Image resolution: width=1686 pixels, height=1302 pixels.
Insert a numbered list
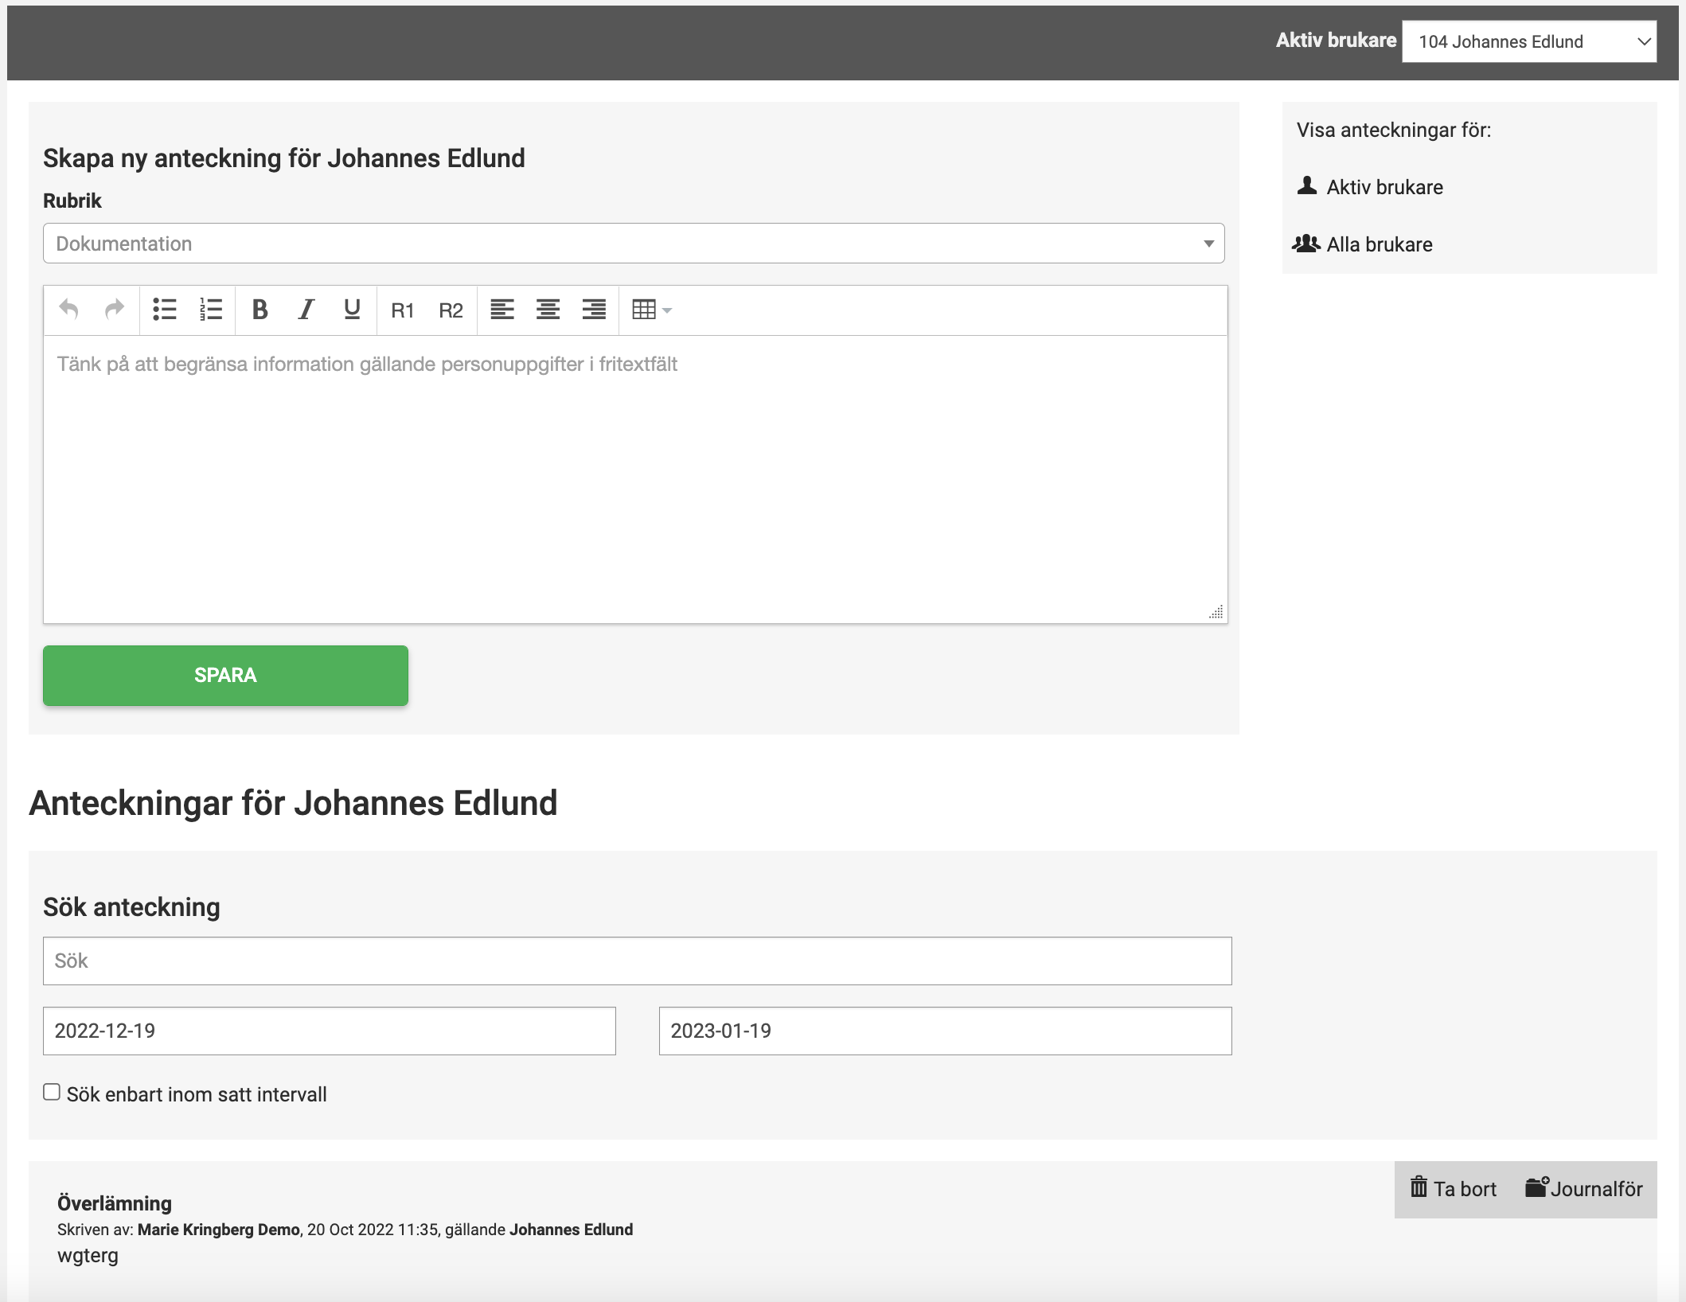[x=211, y=310]
